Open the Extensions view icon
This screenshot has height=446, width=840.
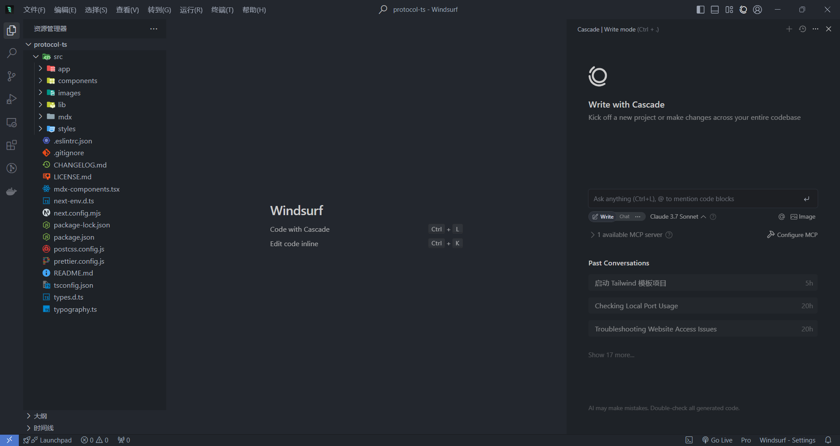pyautogui.click(x=11, y=145)
